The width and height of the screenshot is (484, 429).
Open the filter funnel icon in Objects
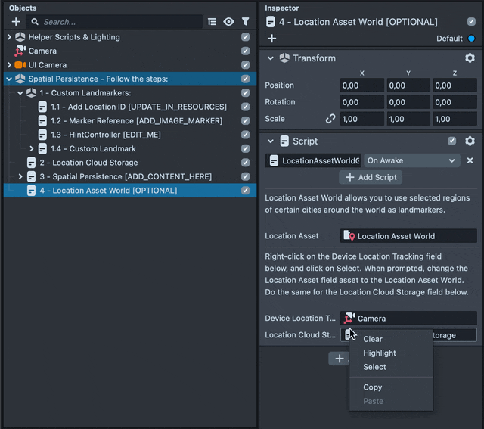click(x=245, y=22)
